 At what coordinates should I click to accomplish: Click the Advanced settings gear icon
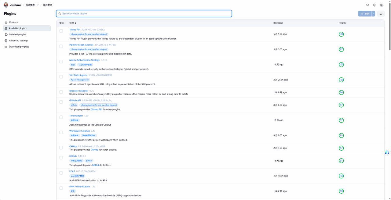(6, 41)
